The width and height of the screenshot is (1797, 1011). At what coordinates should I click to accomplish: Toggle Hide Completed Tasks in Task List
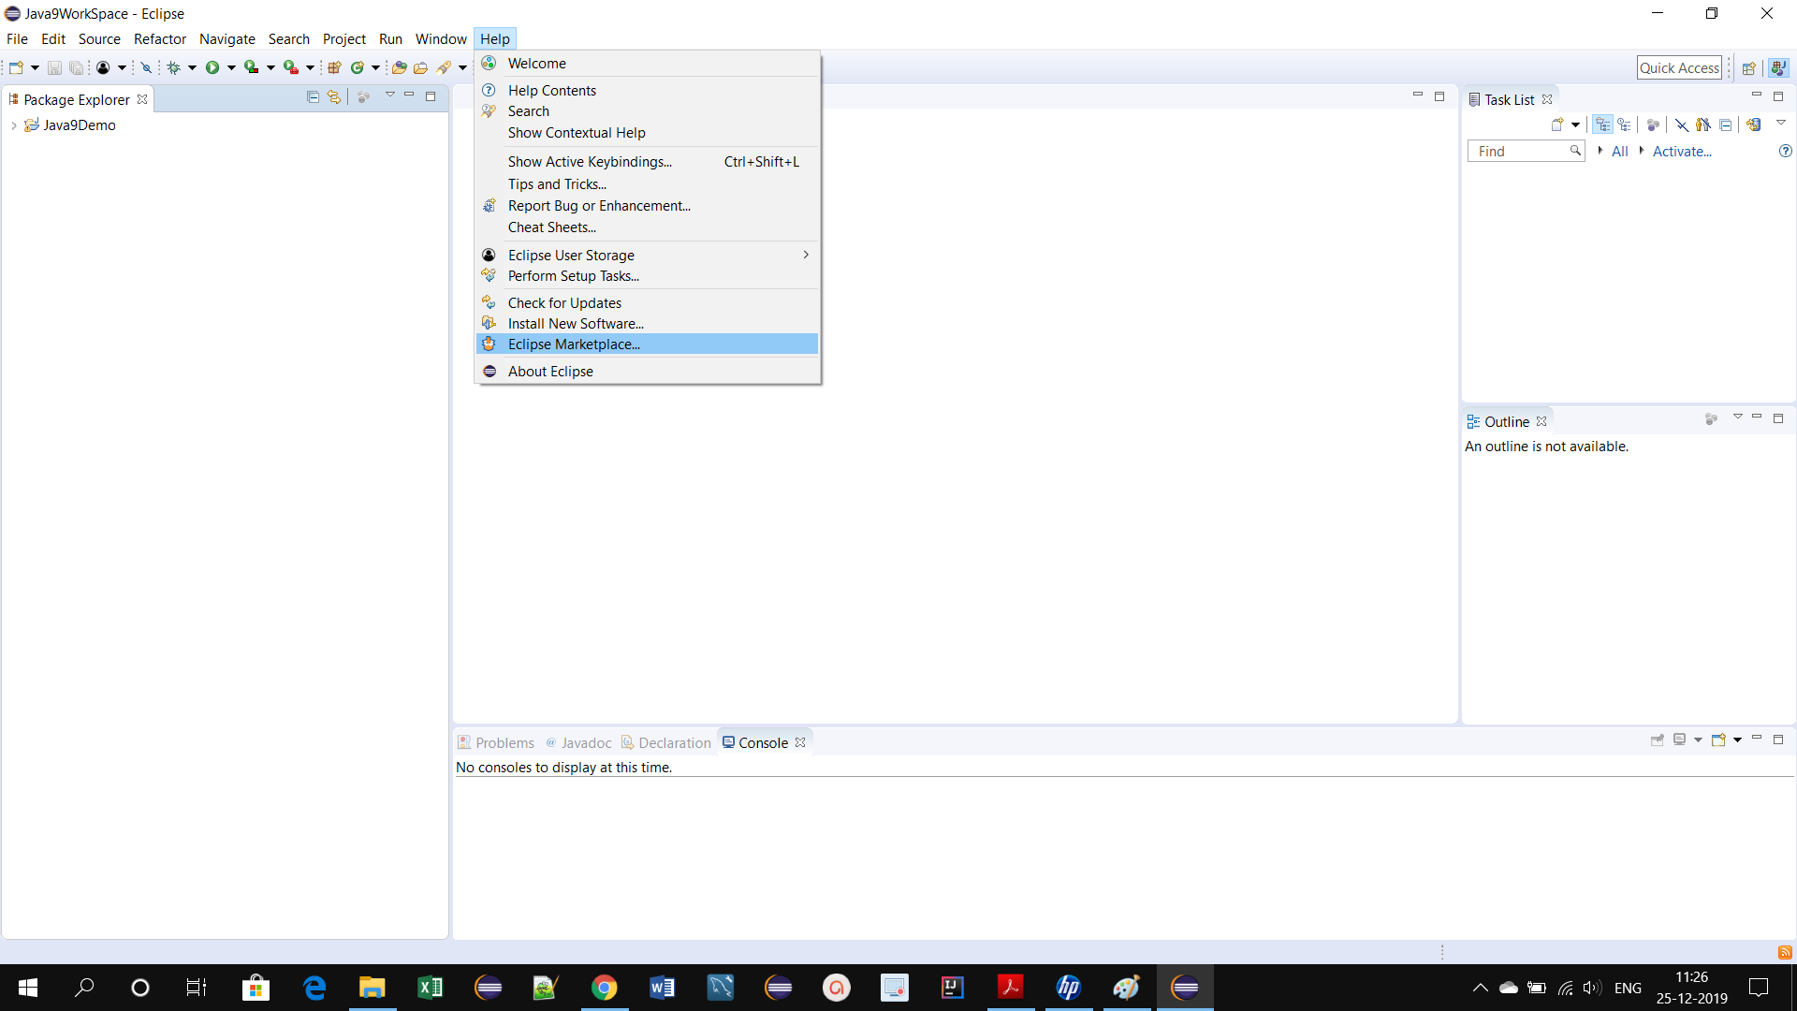point(1682,125)
